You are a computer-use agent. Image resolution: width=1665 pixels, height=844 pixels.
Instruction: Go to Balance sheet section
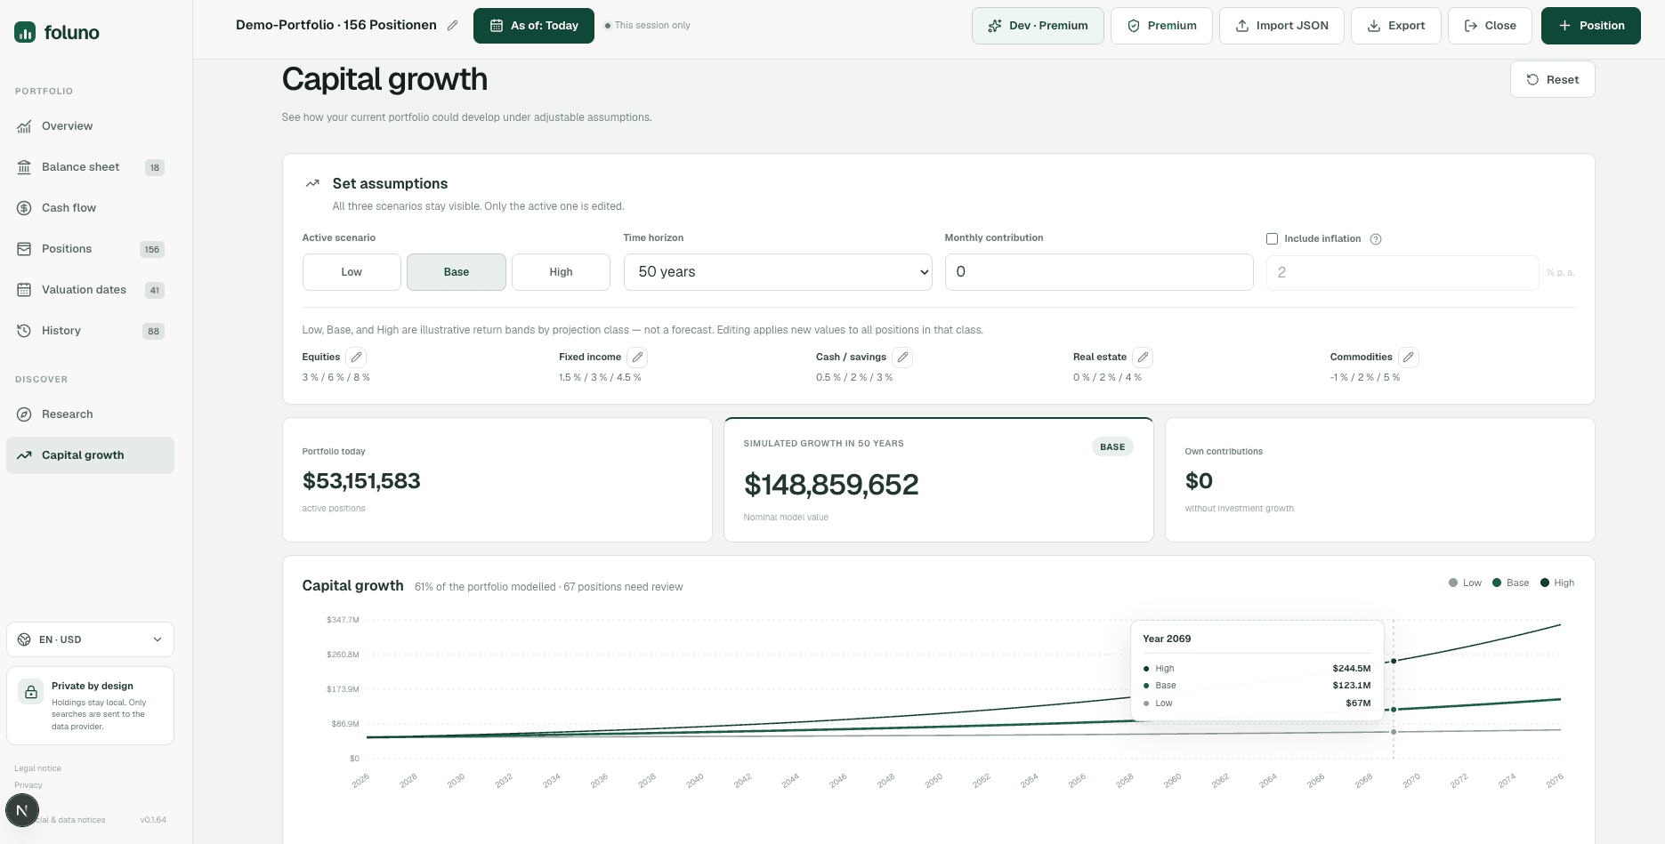(90, 167)
